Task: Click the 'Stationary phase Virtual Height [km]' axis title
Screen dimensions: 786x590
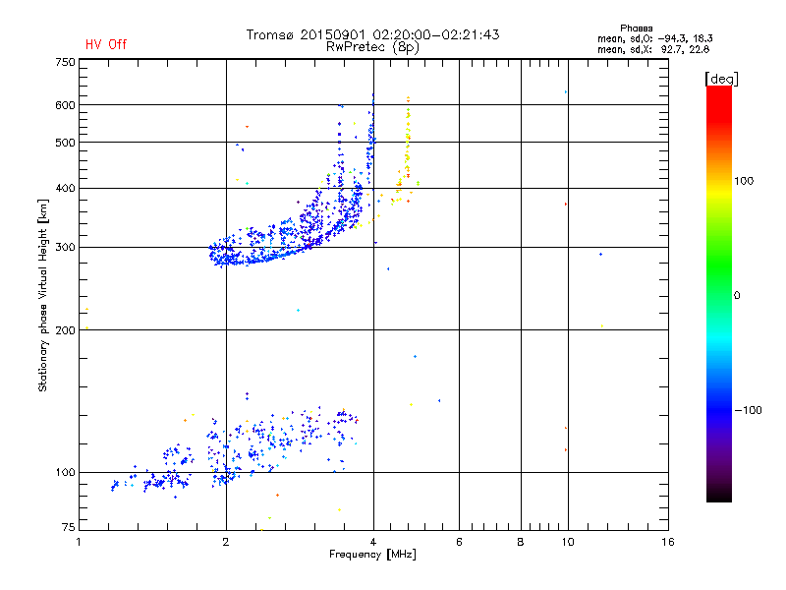Action: (x=43, y=295)
